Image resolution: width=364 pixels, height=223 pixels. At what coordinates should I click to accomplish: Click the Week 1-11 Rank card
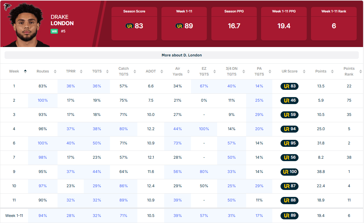click(334, 24)
